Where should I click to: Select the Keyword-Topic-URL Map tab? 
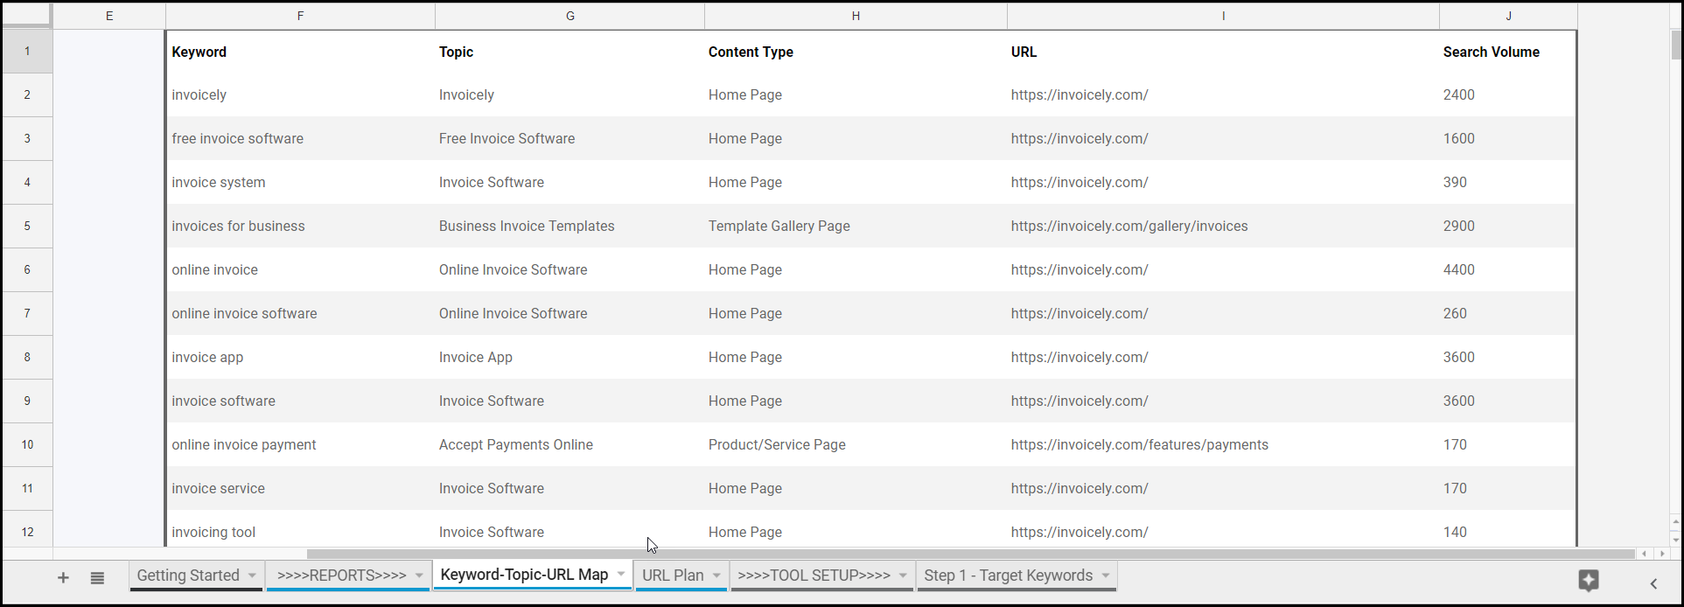tap(524, 575)
